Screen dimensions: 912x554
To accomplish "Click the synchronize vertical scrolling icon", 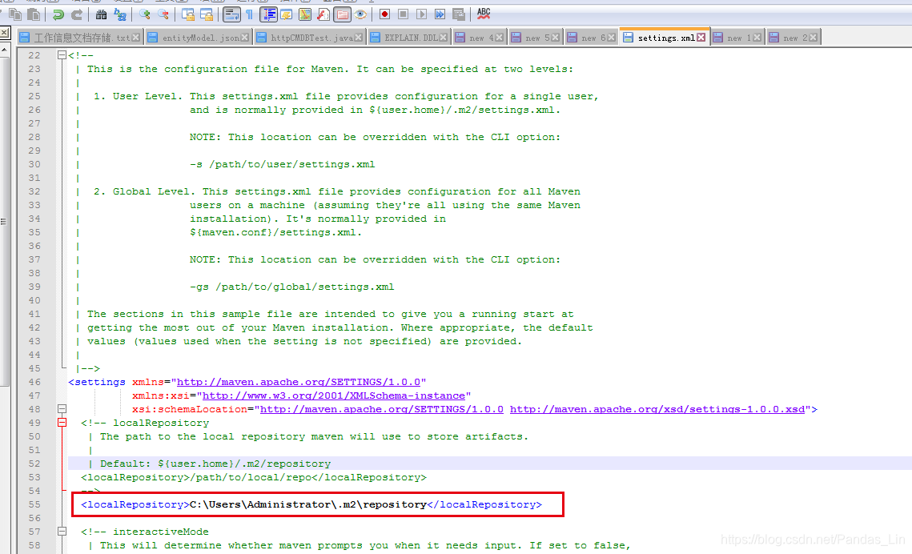I will [188, 14].
